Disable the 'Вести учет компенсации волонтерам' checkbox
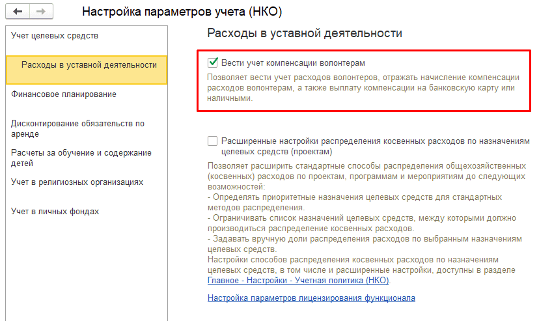This screenshot has width=539, height=321. [x=212, y=63]
